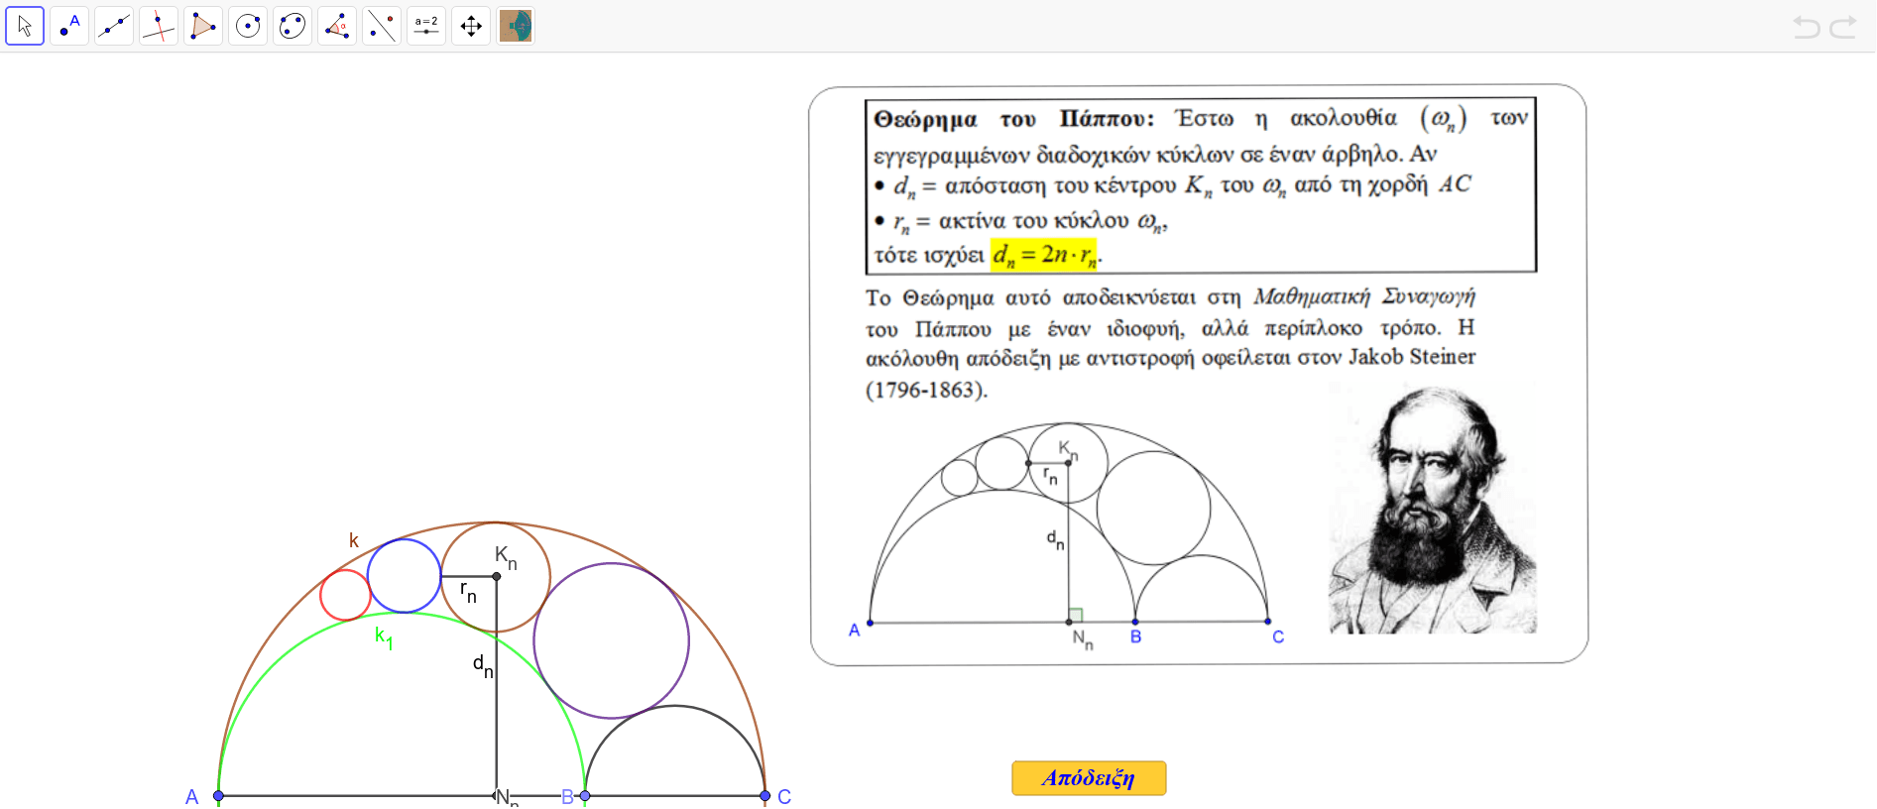Click point C on the construction
The image size is (1877, 809).
tap(764, 796)
